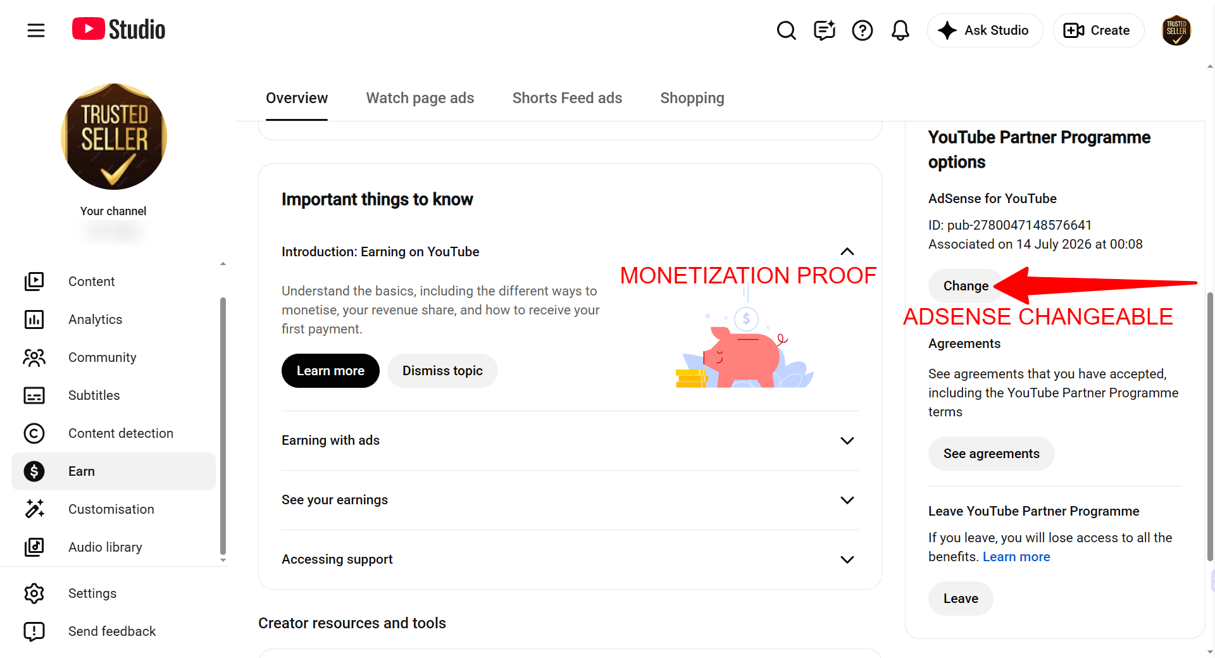Click the Ask Studio sparkle button

985,30
